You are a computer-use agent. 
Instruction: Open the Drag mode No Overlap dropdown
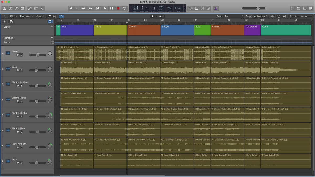260,16
